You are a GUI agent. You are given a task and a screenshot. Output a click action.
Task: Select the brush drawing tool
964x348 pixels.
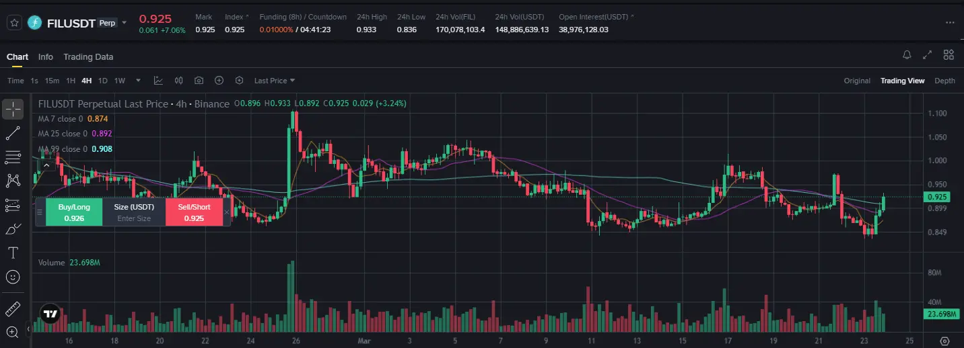pyautogui.click(x=13, y=229)
